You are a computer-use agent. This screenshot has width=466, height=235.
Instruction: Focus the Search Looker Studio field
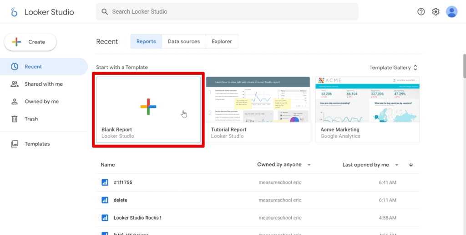(x=227, y=11)
